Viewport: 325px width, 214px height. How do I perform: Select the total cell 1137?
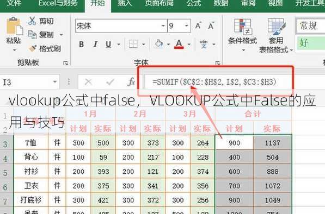[x=273, y=143]
